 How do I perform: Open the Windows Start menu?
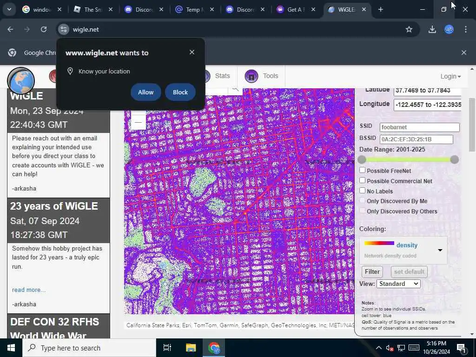11,348
